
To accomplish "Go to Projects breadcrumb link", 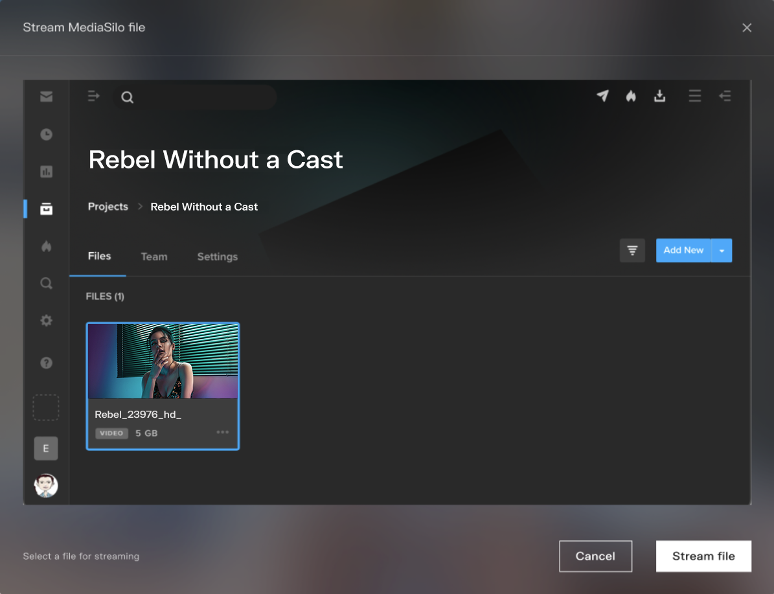I will point(108,207).
